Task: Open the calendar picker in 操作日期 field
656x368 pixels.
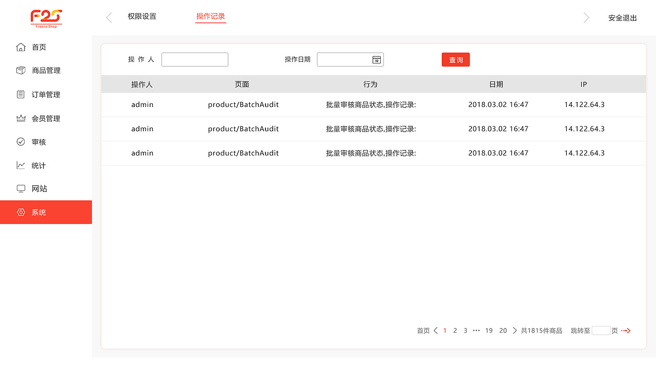Action: [376, 60]
